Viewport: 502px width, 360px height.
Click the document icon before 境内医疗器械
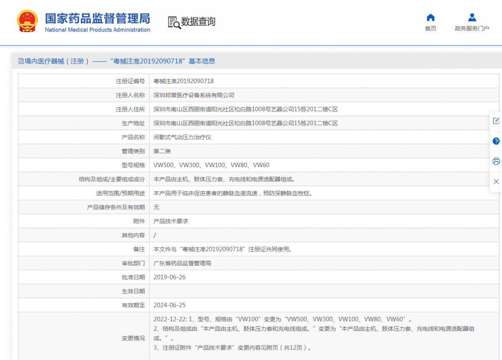click(21, 61)
